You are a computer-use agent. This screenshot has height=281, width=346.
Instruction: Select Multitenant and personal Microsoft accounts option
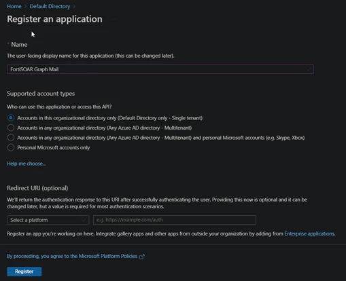[x=11, y=138]
